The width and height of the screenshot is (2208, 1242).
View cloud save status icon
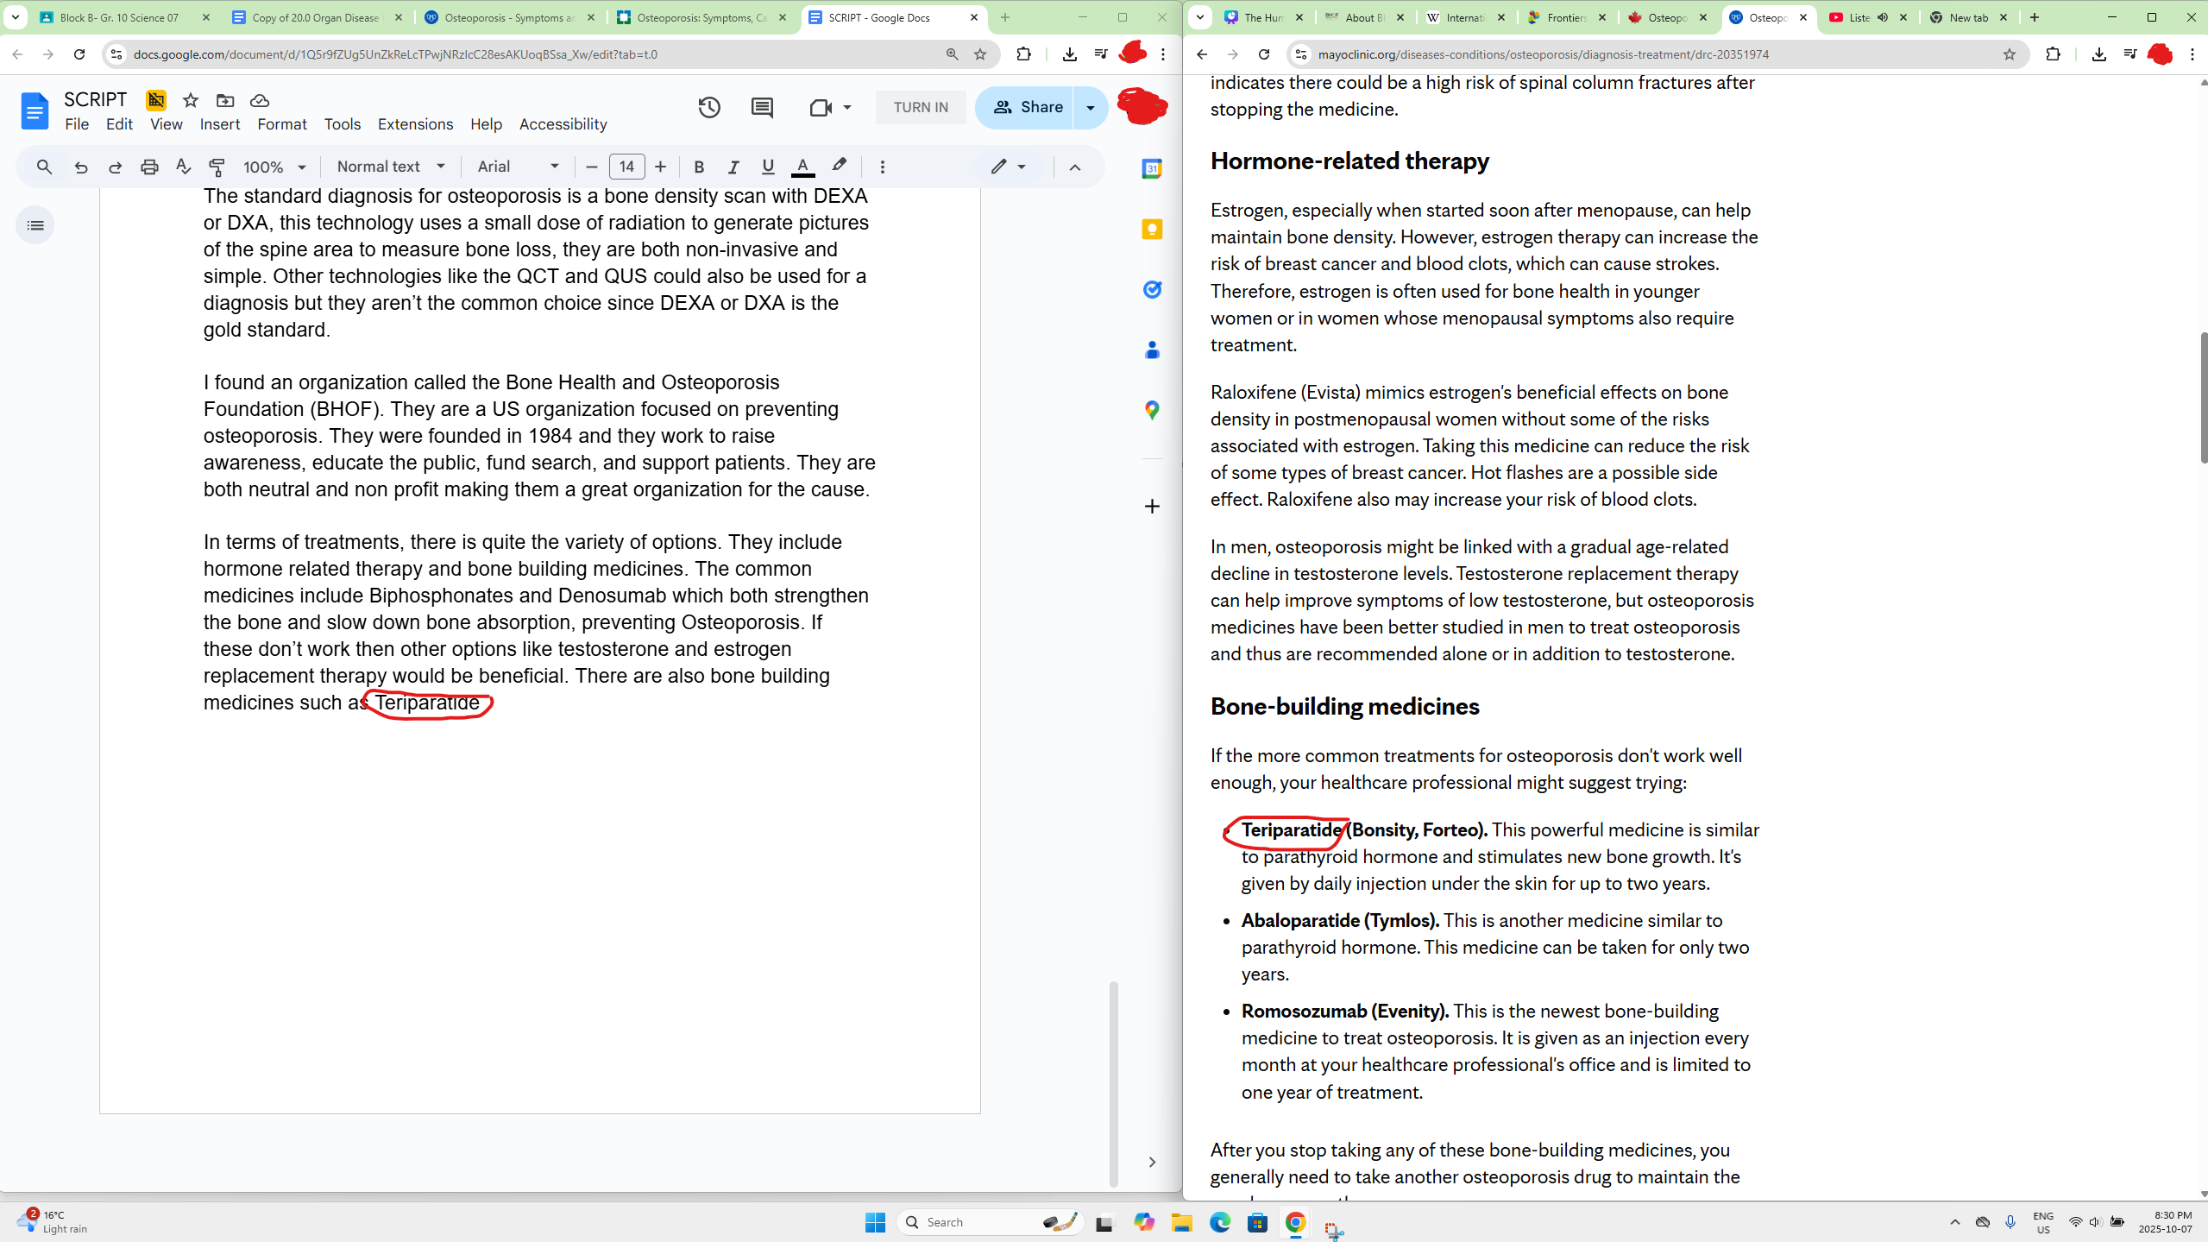click(260, 100)
